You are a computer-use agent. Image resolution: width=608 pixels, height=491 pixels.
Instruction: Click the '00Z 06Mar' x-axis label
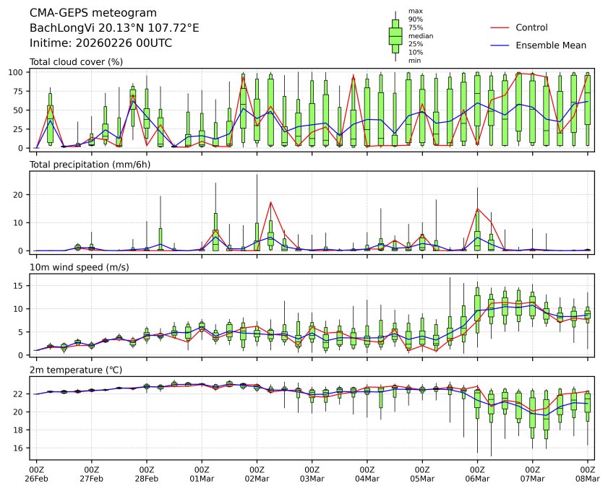(477, 474)
